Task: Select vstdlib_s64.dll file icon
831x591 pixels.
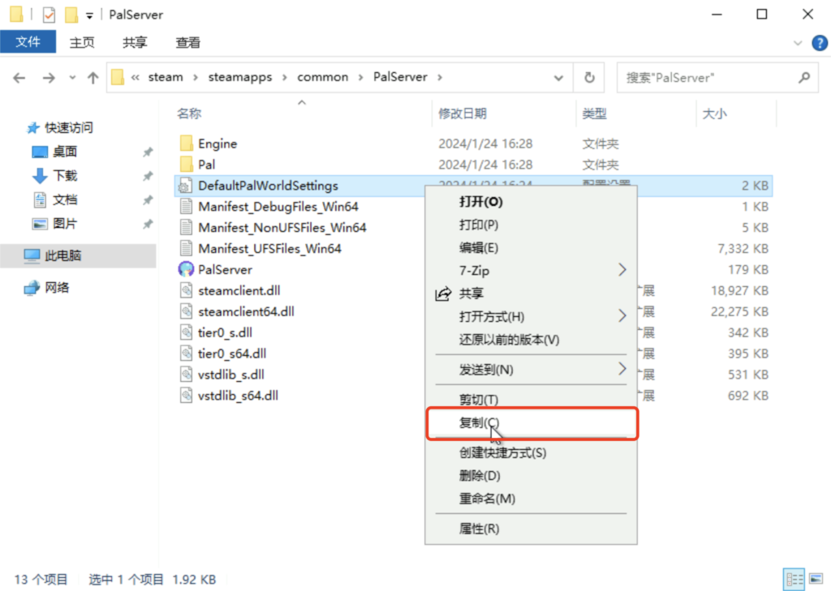Action: (x=186, y=396)
